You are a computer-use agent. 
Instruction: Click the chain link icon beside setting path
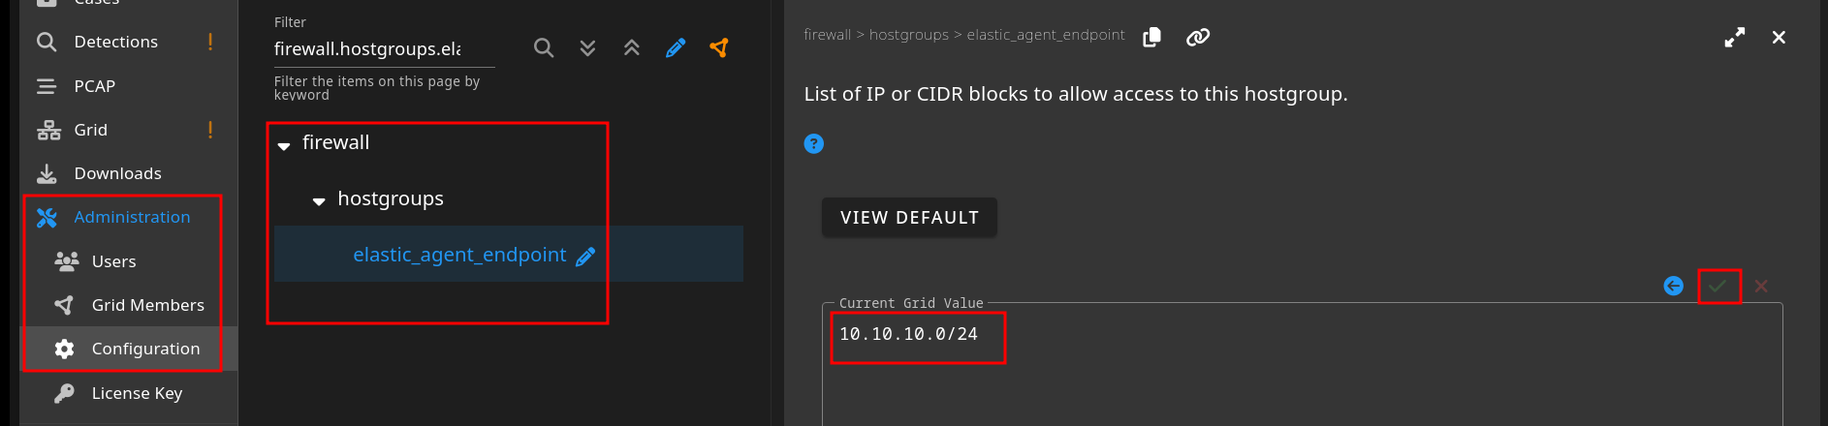pos(1198,37)
